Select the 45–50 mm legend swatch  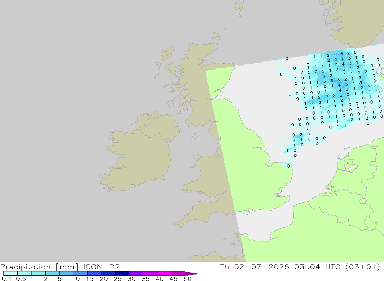pos(178,273)
